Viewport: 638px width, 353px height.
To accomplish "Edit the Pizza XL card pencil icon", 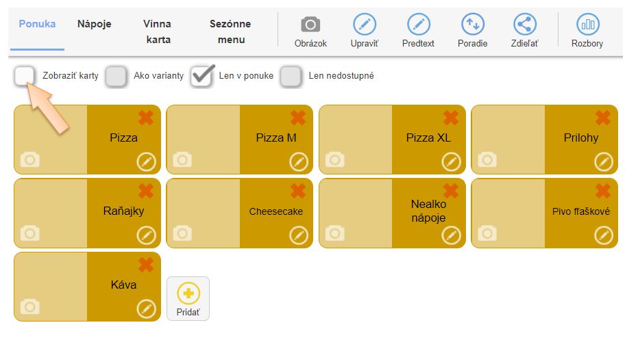I will coord(451,161).
